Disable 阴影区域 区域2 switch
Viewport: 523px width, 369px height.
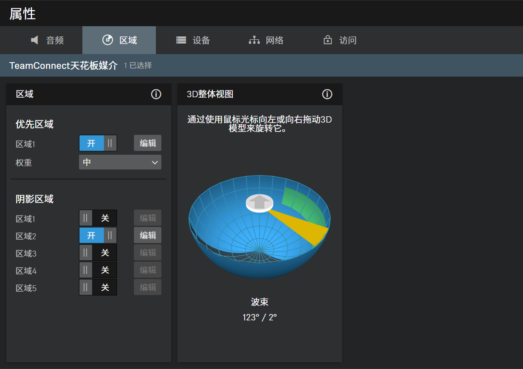[x=98, y=235]
